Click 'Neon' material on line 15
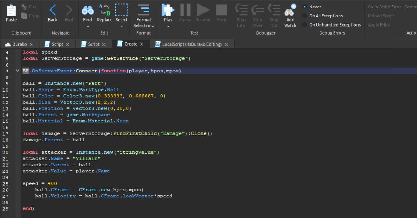The image size is (417, 218). pyautogui.click(x=122, y=121)
